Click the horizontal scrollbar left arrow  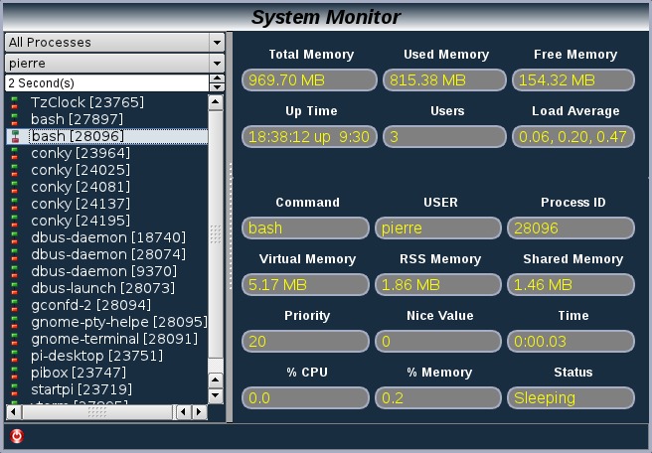coord(12,411)
